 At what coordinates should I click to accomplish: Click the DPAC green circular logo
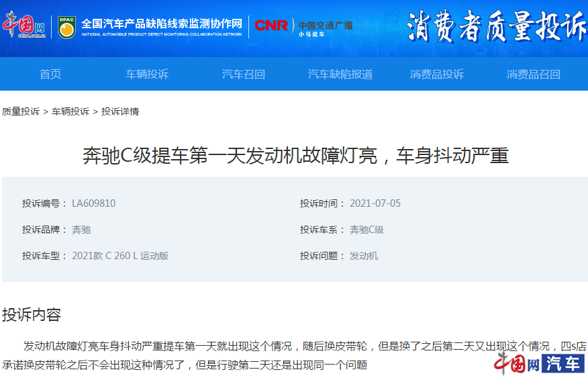(x=66, y=28)
